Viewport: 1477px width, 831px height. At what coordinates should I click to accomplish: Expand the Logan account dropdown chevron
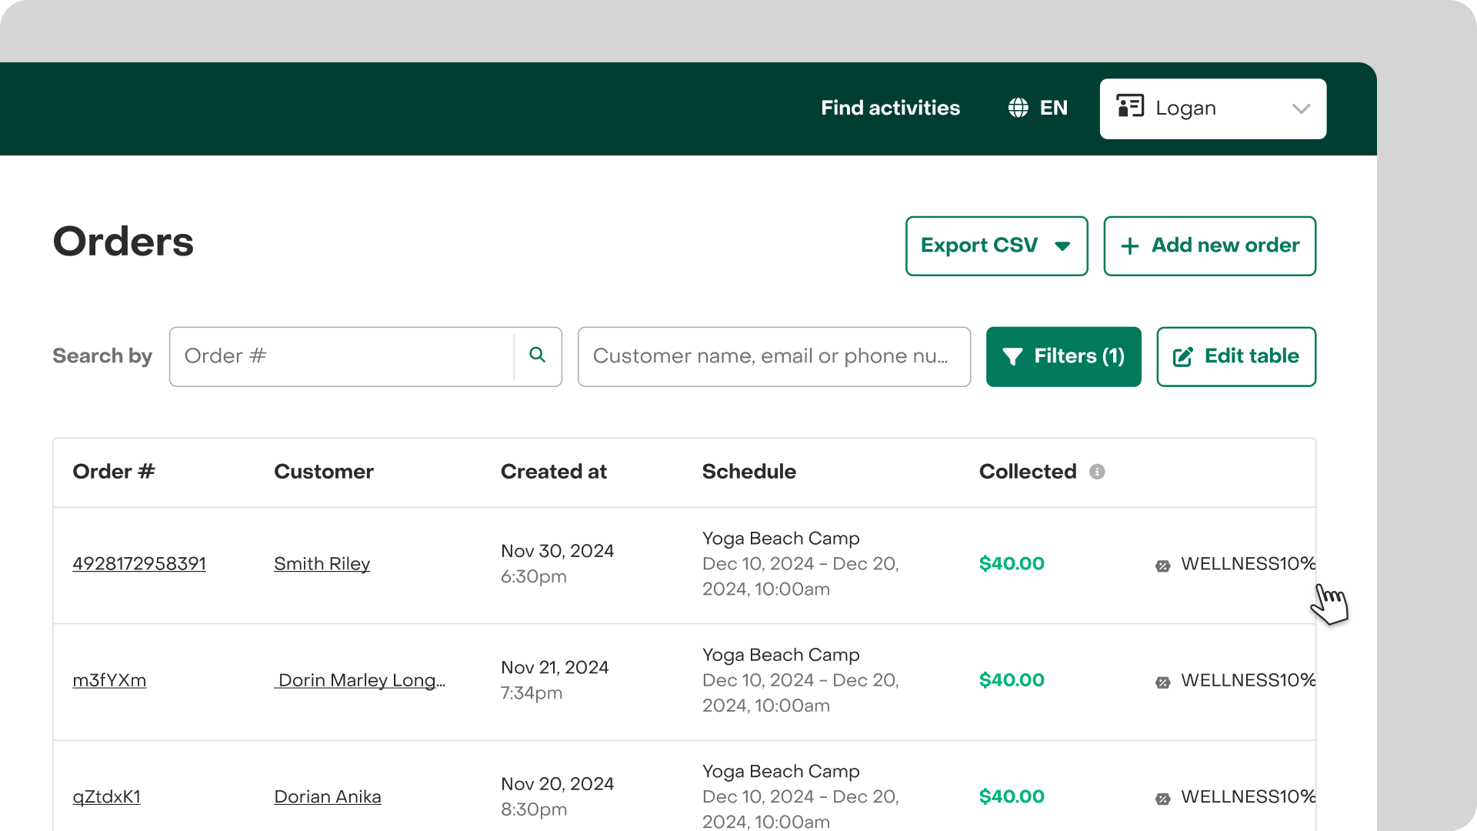(1300, 108)
